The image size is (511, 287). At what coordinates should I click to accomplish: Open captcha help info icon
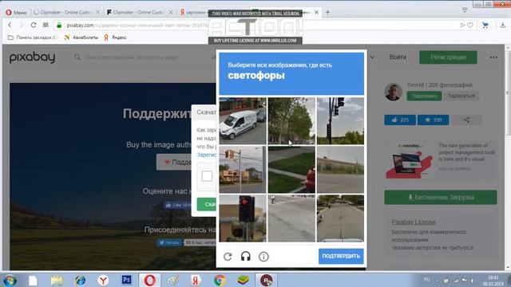(x=263, y=257)
